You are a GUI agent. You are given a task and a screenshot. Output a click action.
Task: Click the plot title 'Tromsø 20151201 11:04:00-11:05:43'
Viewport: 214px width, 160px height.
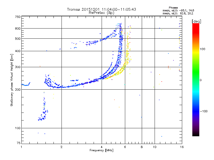pyautogui.click(x=101, y=9)
